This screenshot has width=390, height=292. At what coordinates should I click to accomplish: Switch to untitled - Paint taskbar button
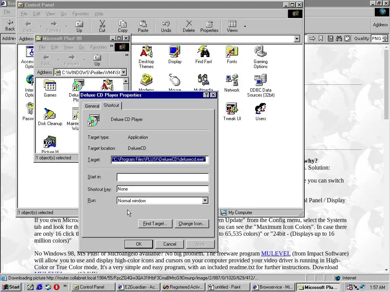(x=228, y=287)
